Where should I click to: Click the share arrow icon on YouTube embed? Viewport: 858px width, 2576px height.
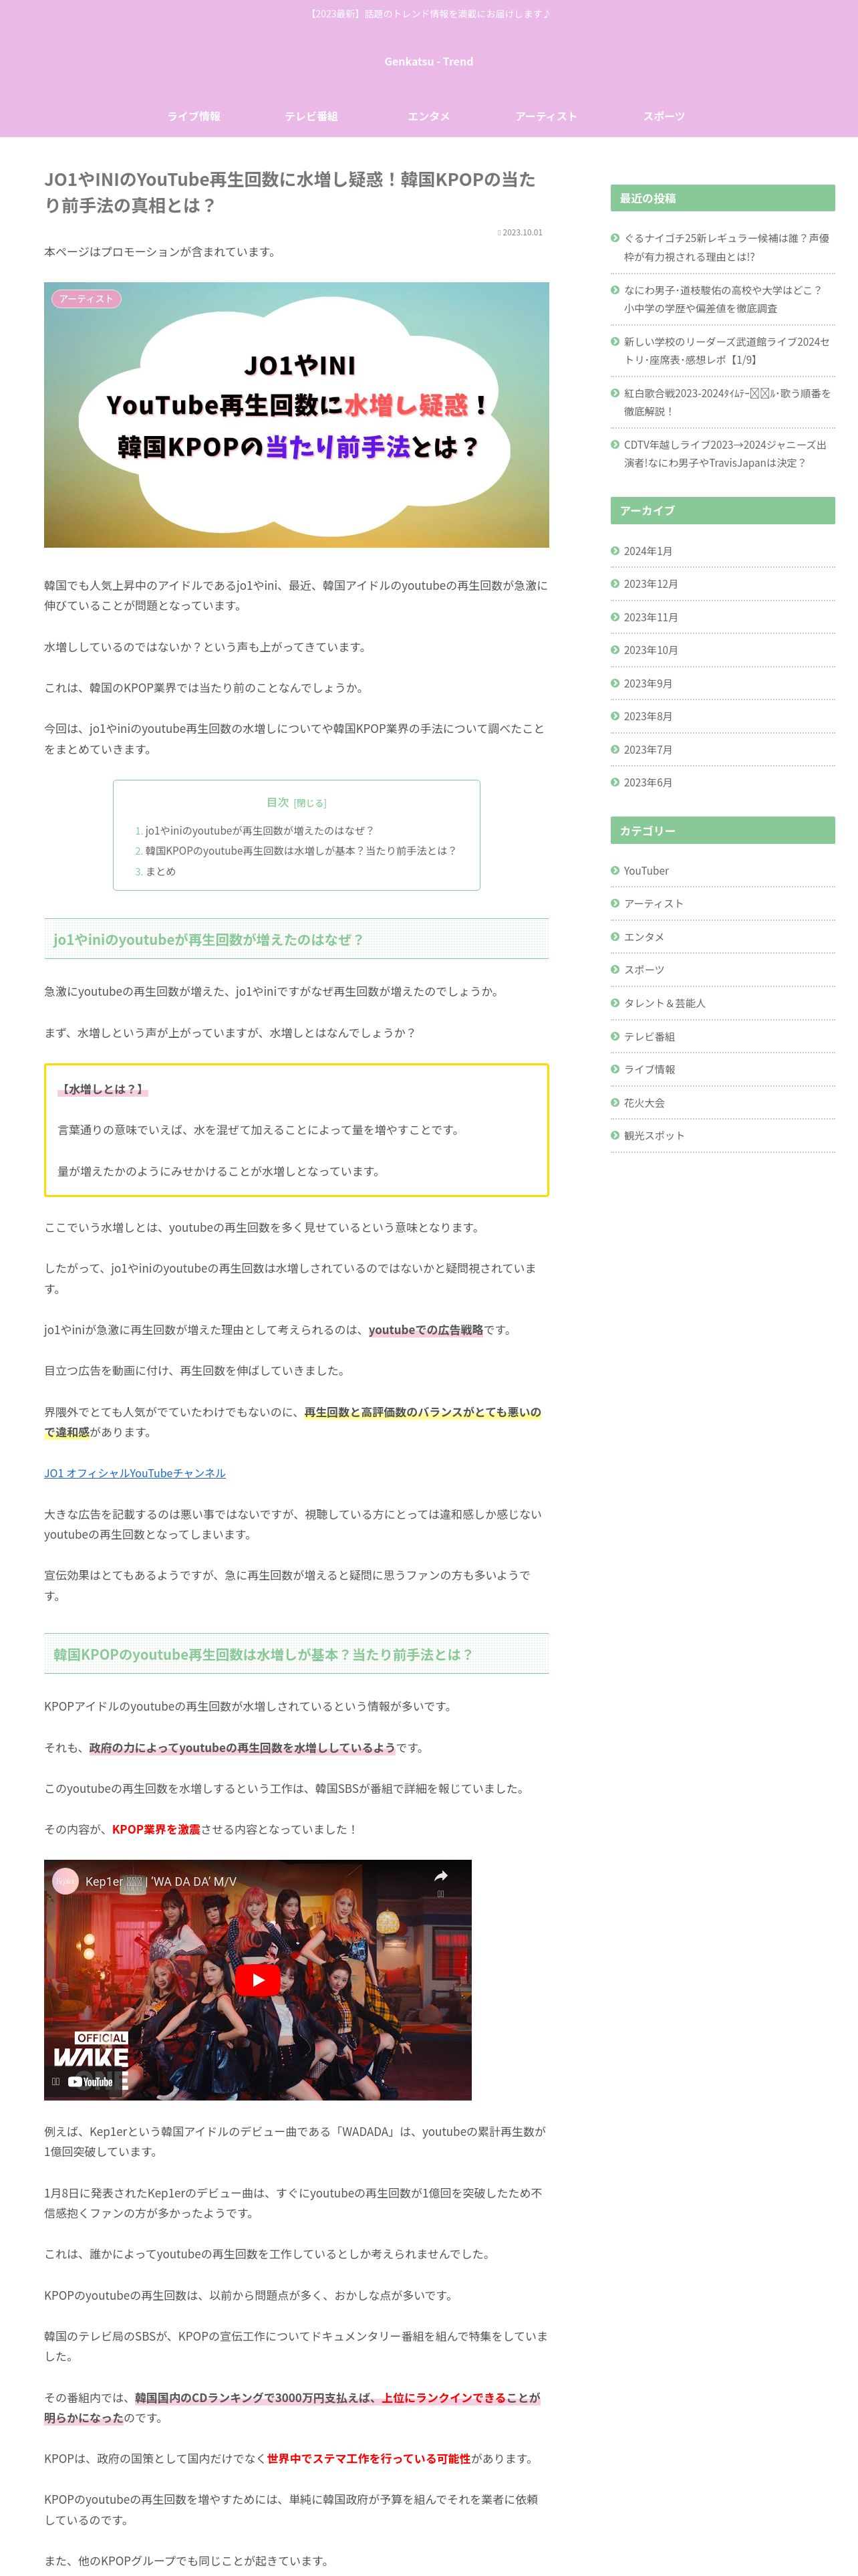[x=440, y=1876]
